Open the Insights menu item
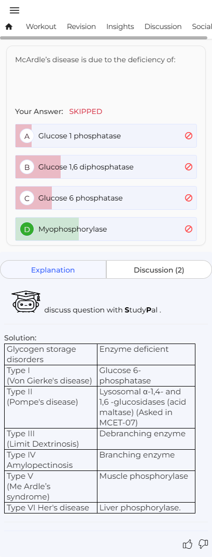This screenshot has height=557, width=212. pos(120,26)
